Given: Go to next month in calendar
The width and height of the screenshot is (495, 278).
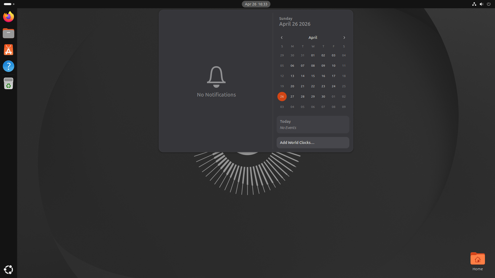Looking at the screenshot, I should (x=344, y=38).
